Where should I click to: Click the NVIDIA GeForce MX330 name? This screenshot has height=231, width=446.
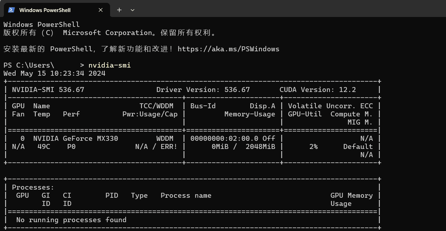click(x=75, y=138)
